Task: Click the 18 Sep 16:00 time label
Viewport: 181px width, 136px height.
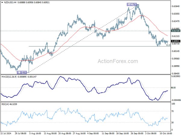Action: pyautogui.click(x=122, y=134)
